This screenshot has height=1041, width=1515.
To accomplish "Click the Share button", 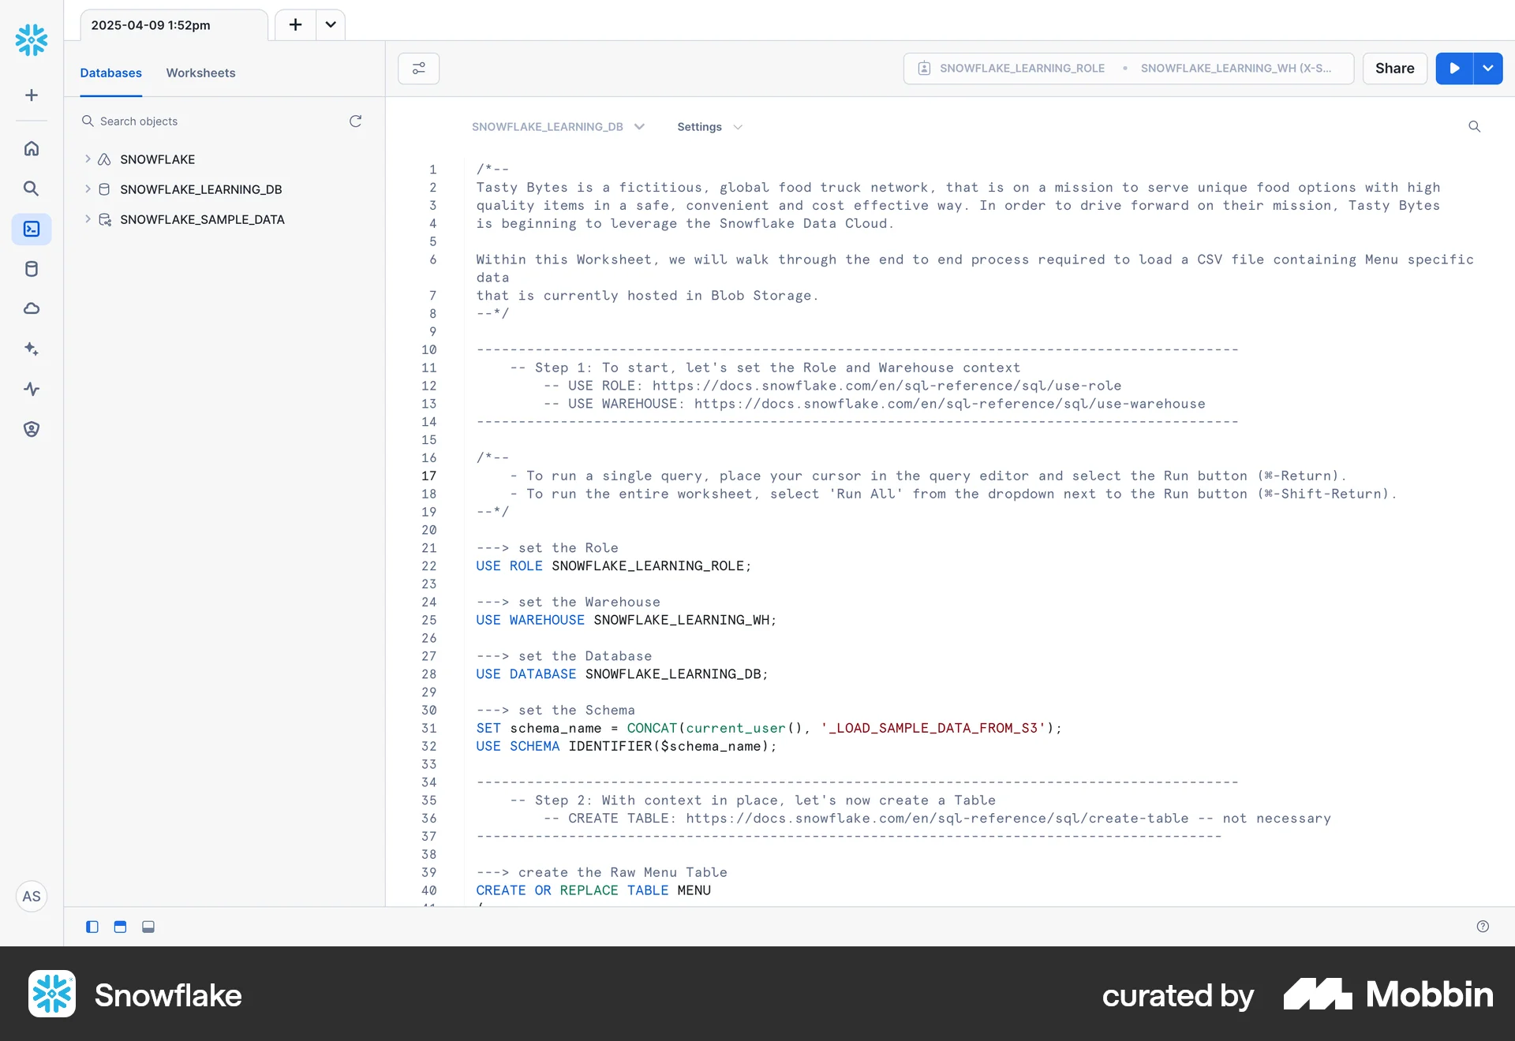I will coord(1393,68).
